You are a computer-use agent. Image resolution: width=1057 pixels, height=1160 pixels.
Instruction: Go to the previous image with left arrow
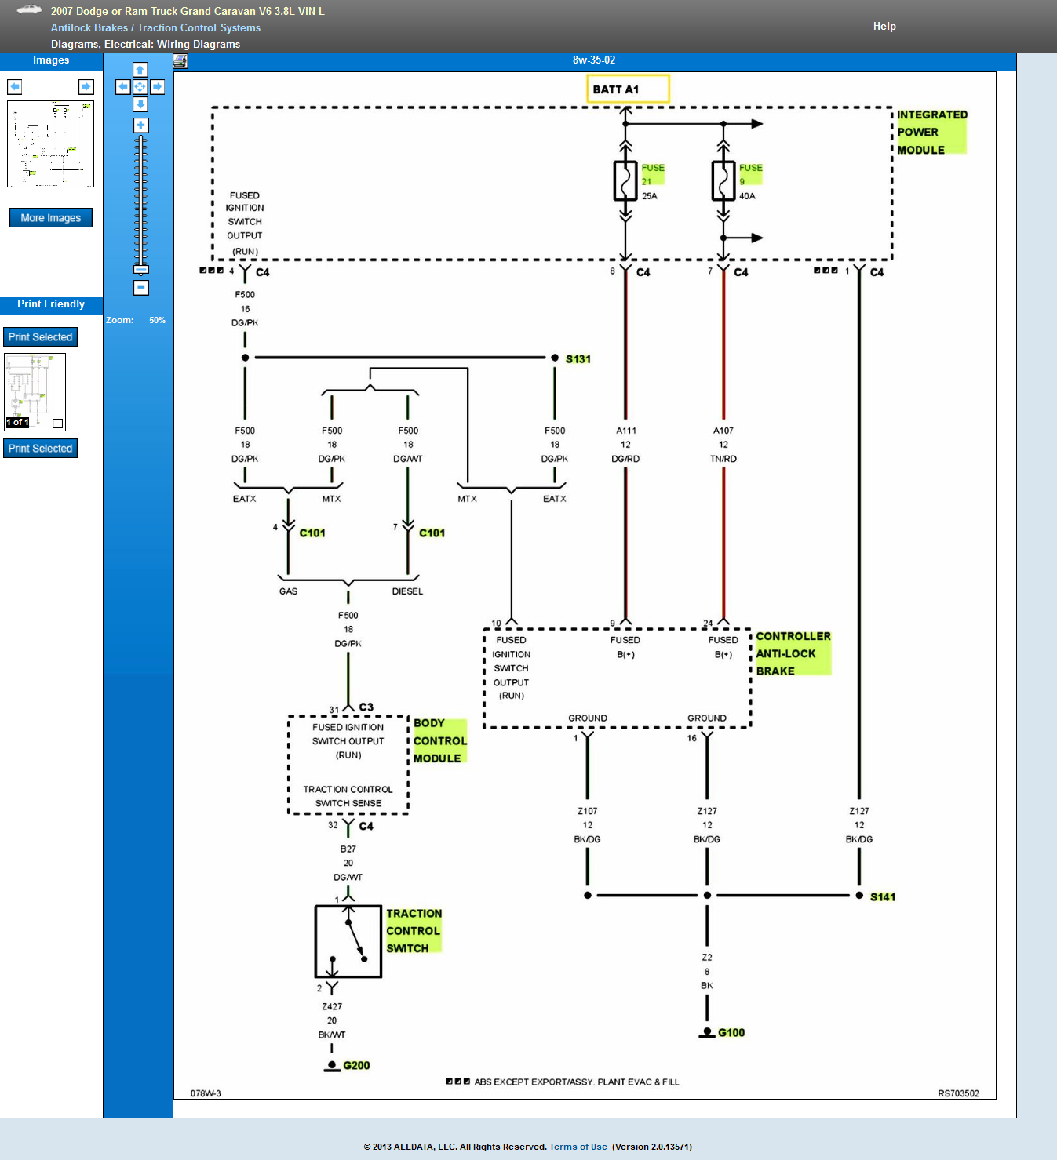(14, 86)
